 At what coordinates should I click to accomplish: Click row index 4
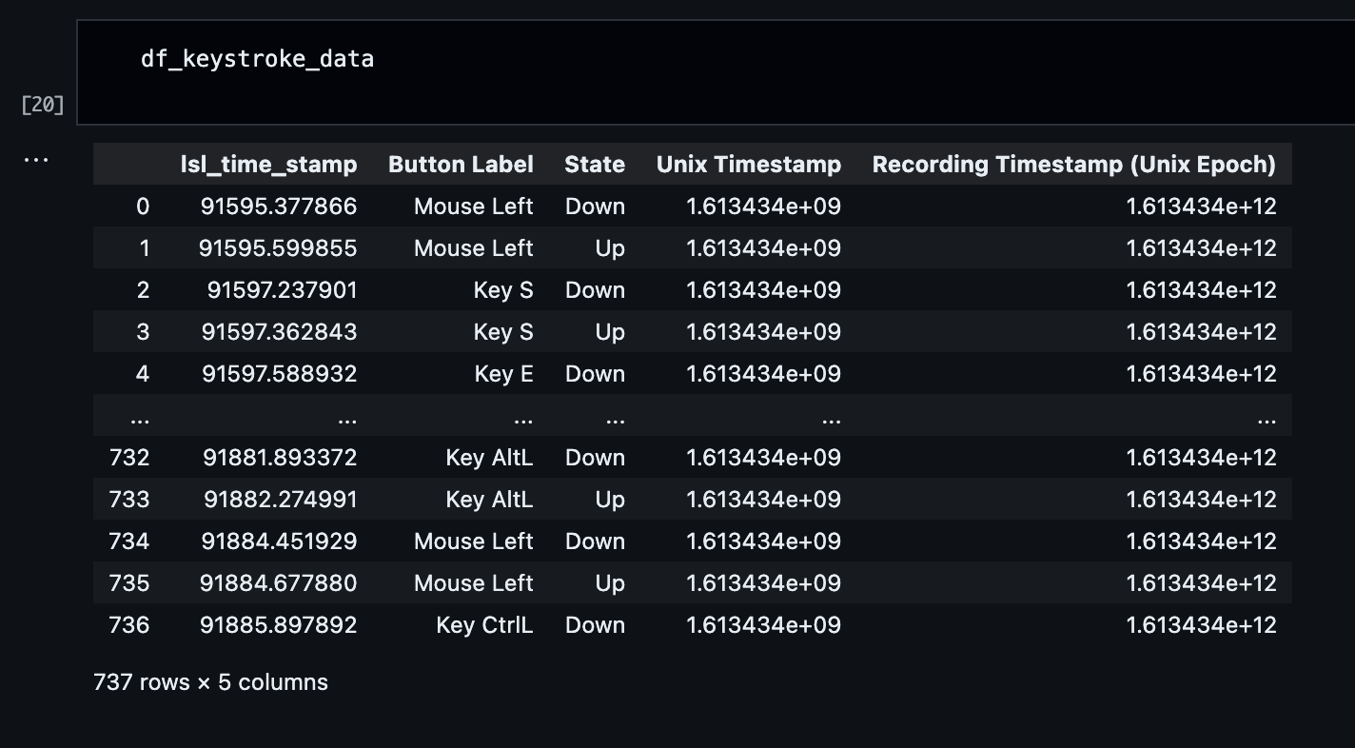click(143, 374)
